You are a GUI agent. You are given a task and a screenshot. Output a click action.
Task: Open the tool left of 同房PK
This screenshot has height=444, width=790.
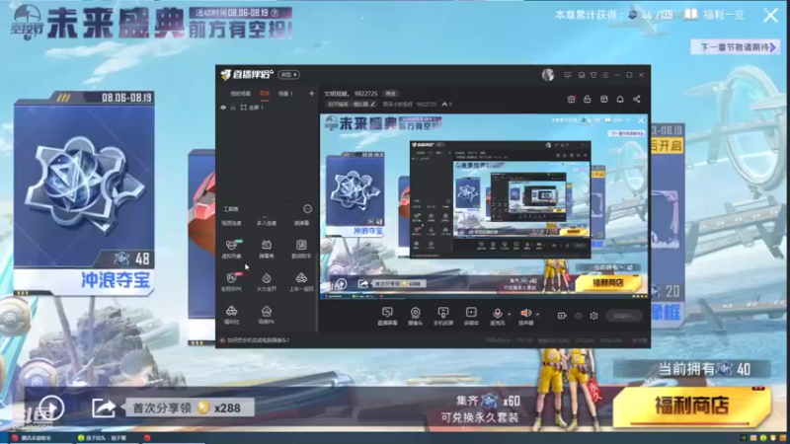click(x=232, y=314)
